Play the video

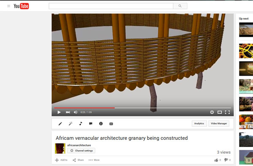click(x=59, y=112)
